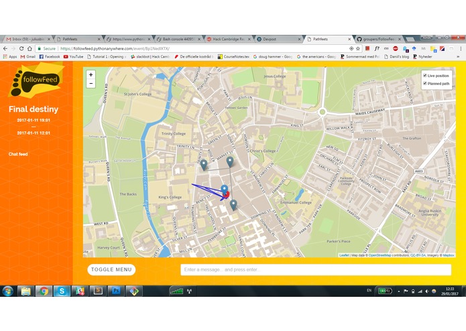The height and width of the screenshot is (331, 466).
Task: Focus the chat message input field
Action: click(316, 269)
